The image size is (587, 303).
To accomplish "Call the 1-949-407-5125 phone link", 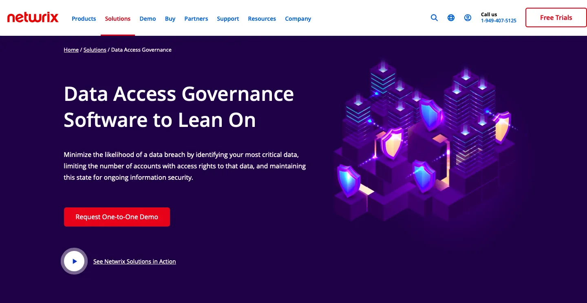I will [499, 21].
